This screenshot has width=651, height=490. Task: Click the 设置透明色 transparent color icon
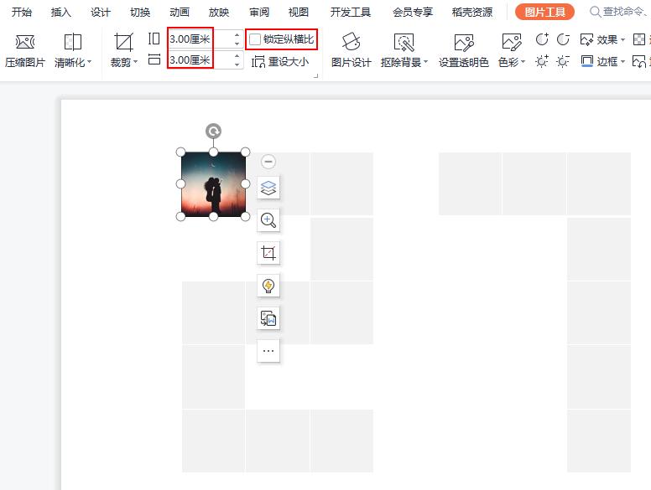coord(464,42)
